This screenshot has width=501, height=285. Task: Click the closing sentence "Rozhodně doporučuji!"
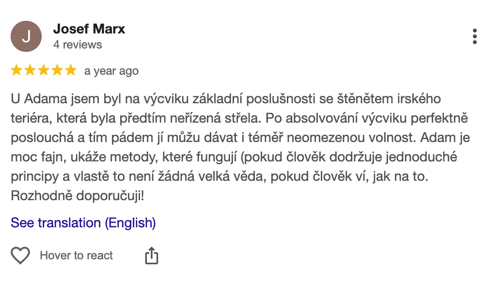(x=78, y=196)
